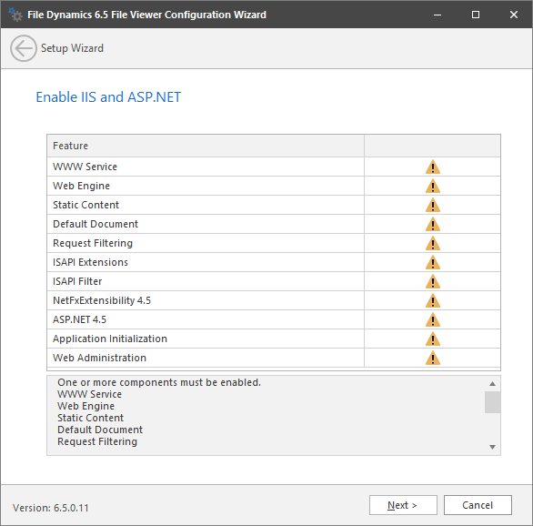Click the Web Administration warning icon
533x526 pixels.
click(433, 358)
